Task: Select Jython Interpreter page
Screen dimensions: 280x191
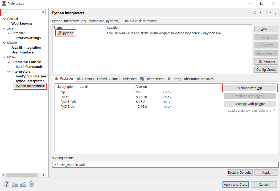Action: pyautogui.click(x=30, y=81)
